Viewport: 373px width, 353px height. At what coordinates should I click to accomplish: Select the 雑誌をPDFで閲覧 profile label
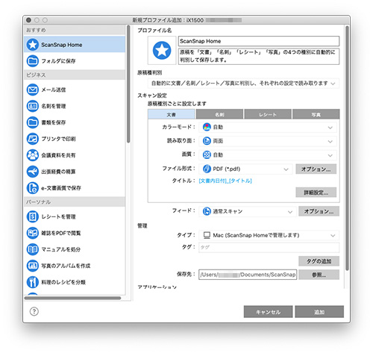click(x=61, y=233)
